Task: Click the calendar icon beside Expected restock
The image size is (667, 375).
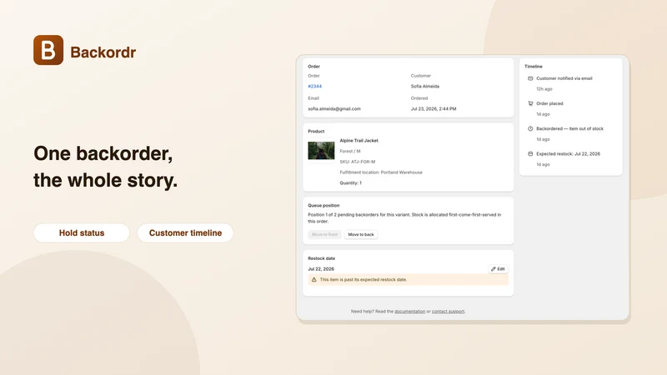Action: (530, 154)
